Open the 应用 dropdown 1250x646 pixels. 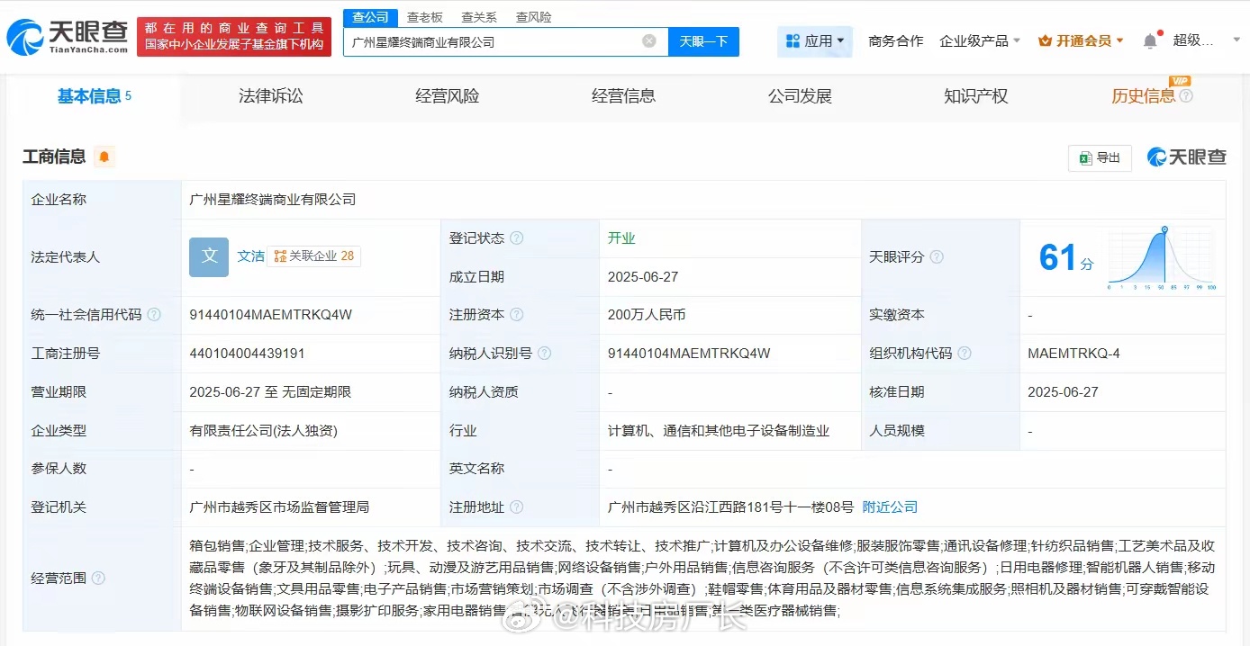point(815,41)
